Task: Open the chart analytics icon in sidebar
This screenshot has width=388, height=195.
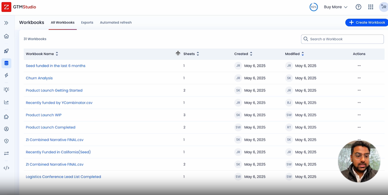Action: (x=6, y=102)
